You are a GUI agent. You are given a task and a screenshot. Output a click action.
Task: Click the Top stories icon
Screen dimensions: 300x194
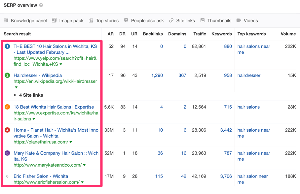click(x=91, y=20)
